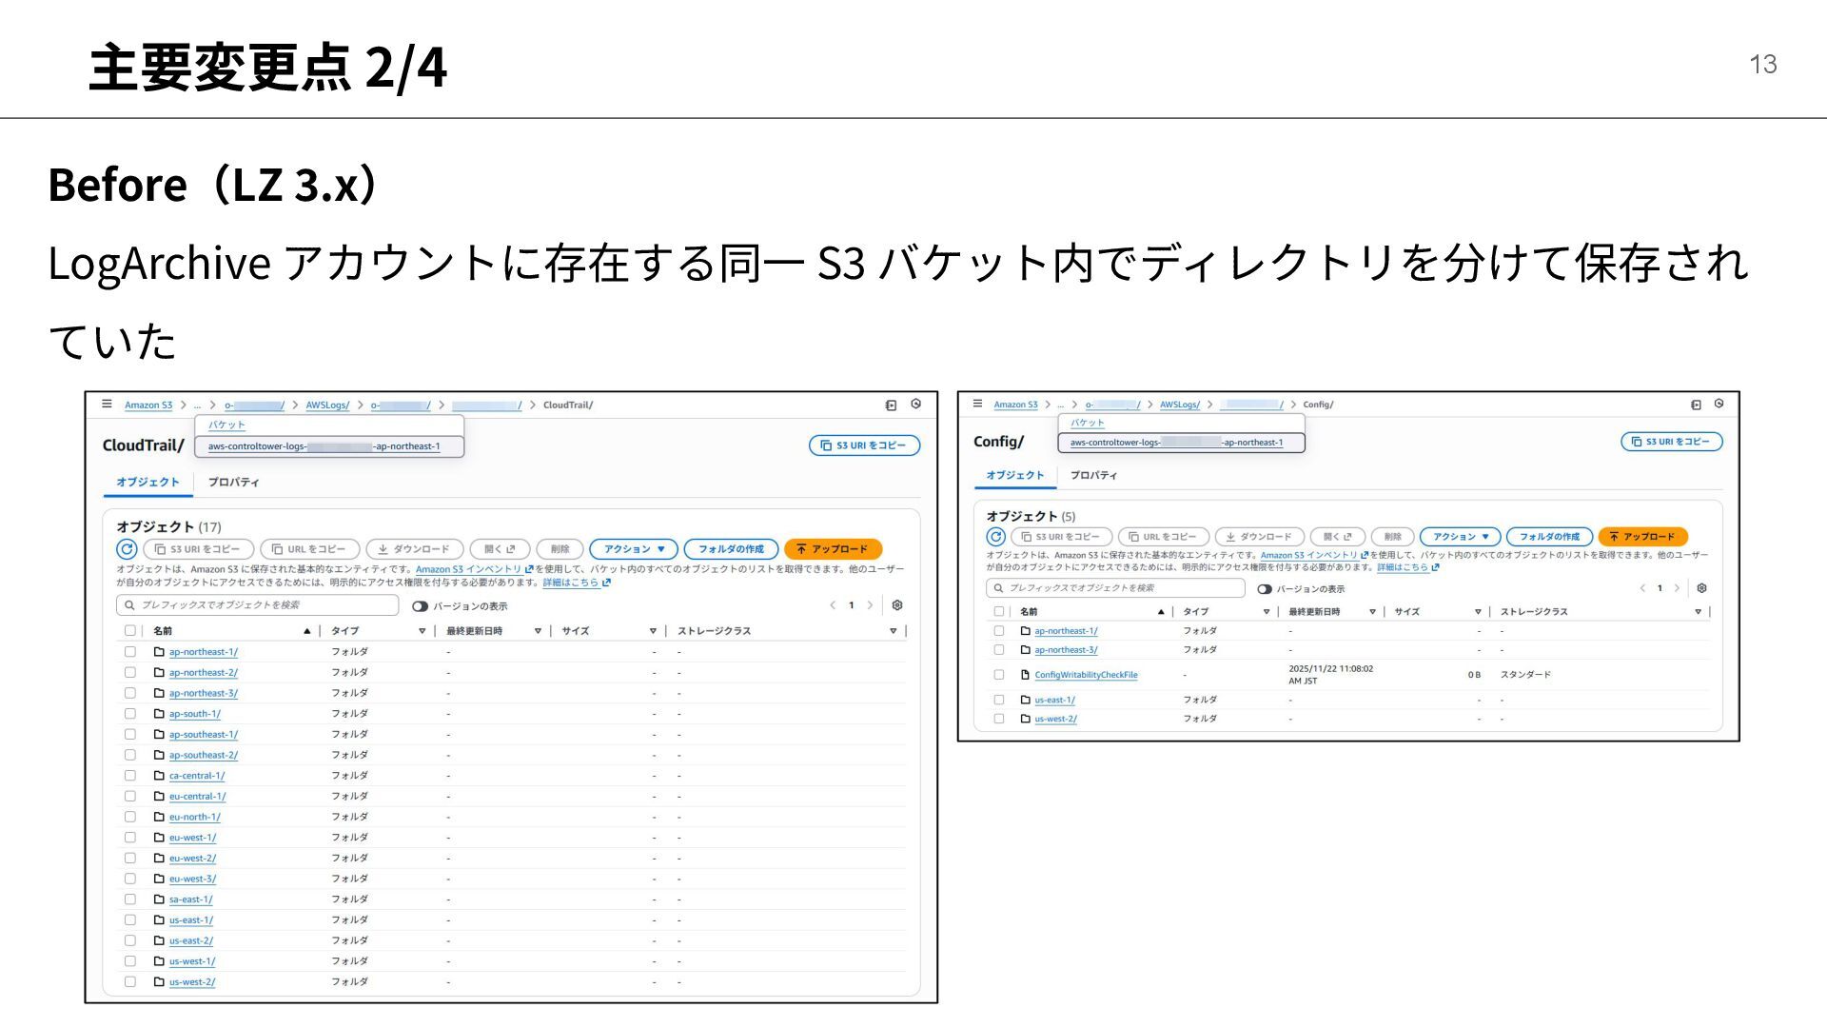Viewport: 1827px width, 1028px height.
Task: Click next page arrow in Config pagination
Action: coord(1677,588)
